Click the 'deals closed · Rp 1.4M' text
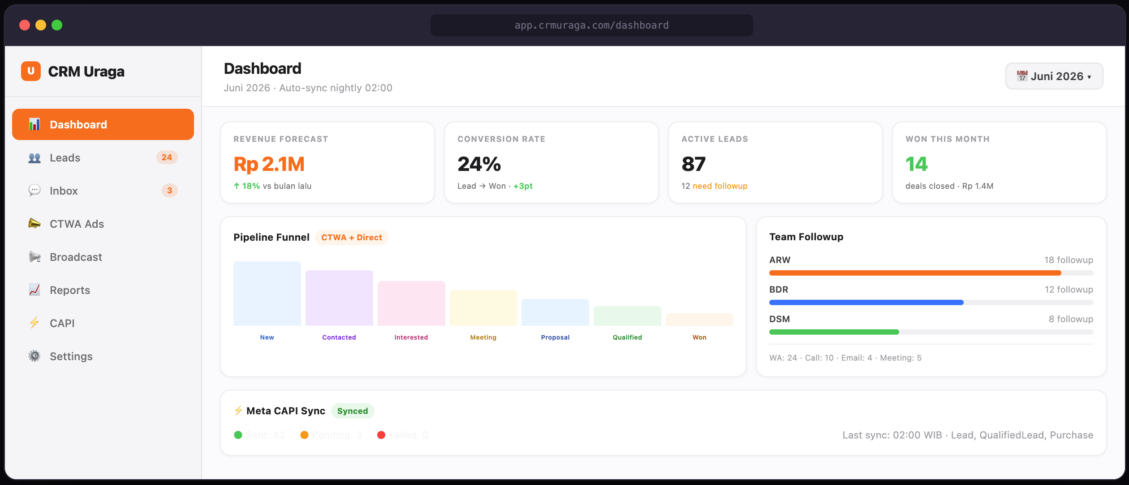Image resolution: width=1129 pixels, height=485 pixels. point(949,186)
